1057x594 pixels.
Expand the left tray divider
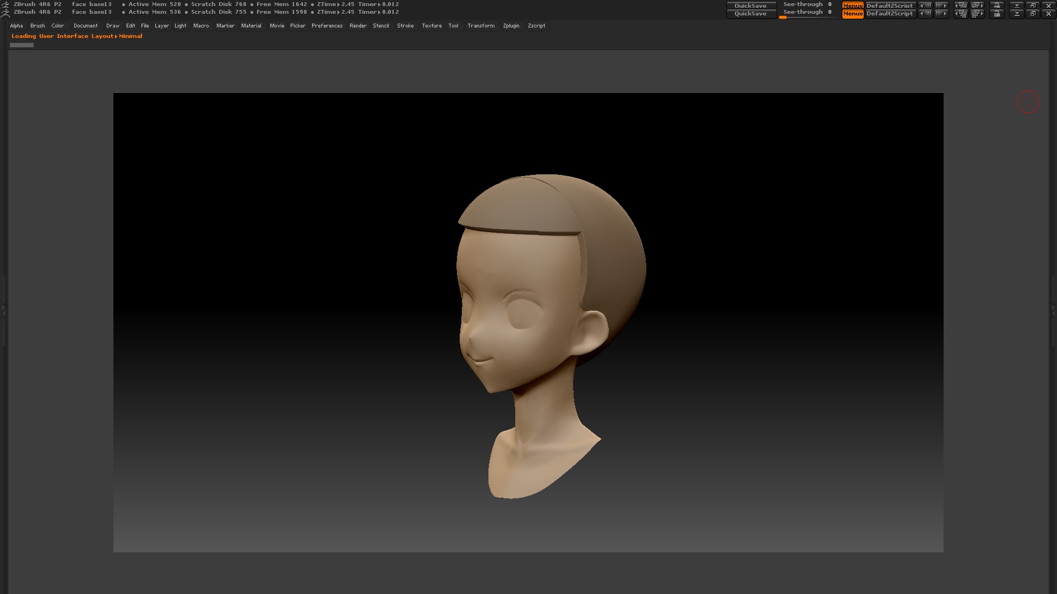tap(3, 311)
